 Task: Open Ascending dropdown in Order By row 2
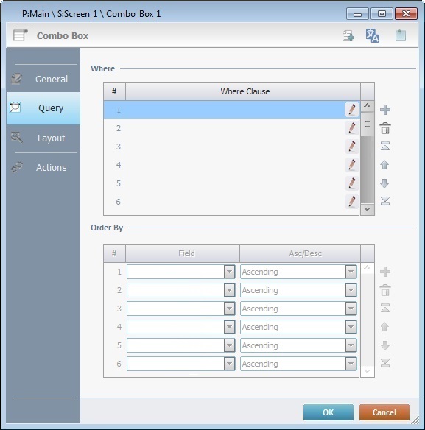(x=351, y=290)
